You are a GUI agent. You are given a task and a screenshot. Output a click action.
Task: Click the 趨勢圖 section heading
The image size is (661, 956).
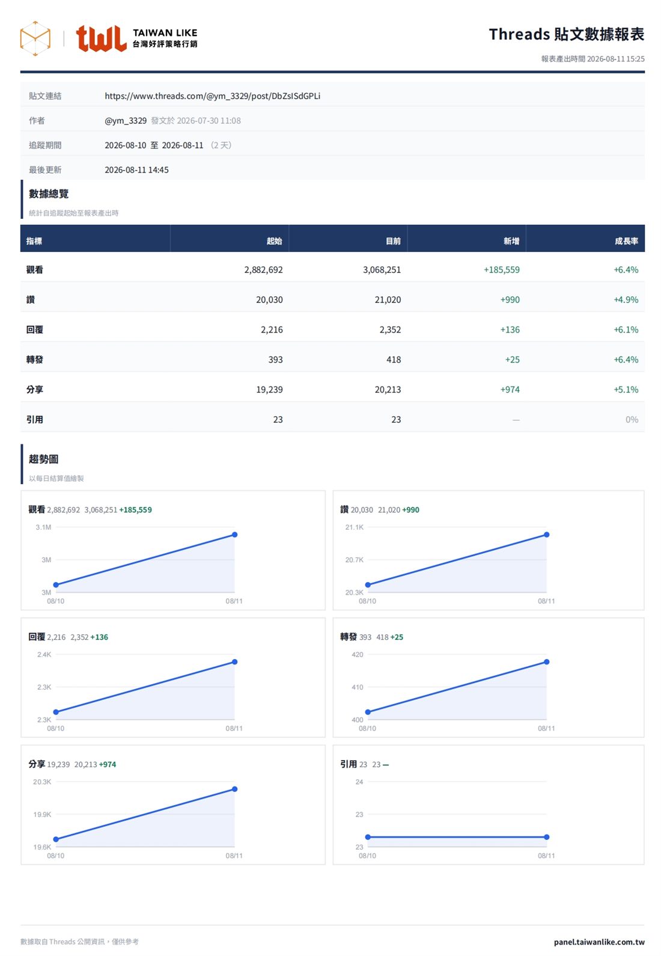tap(44, 459)
